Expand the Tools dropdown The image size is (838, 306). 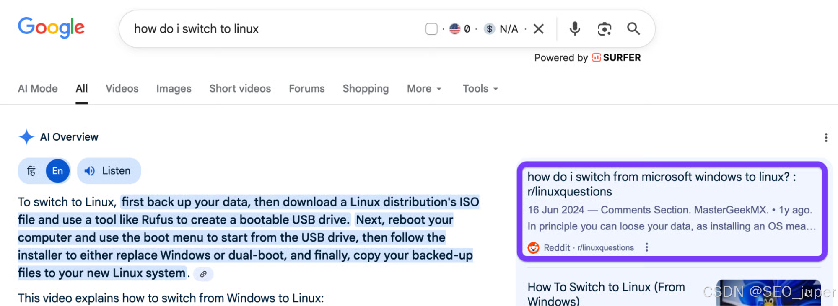tap(480, 89)
